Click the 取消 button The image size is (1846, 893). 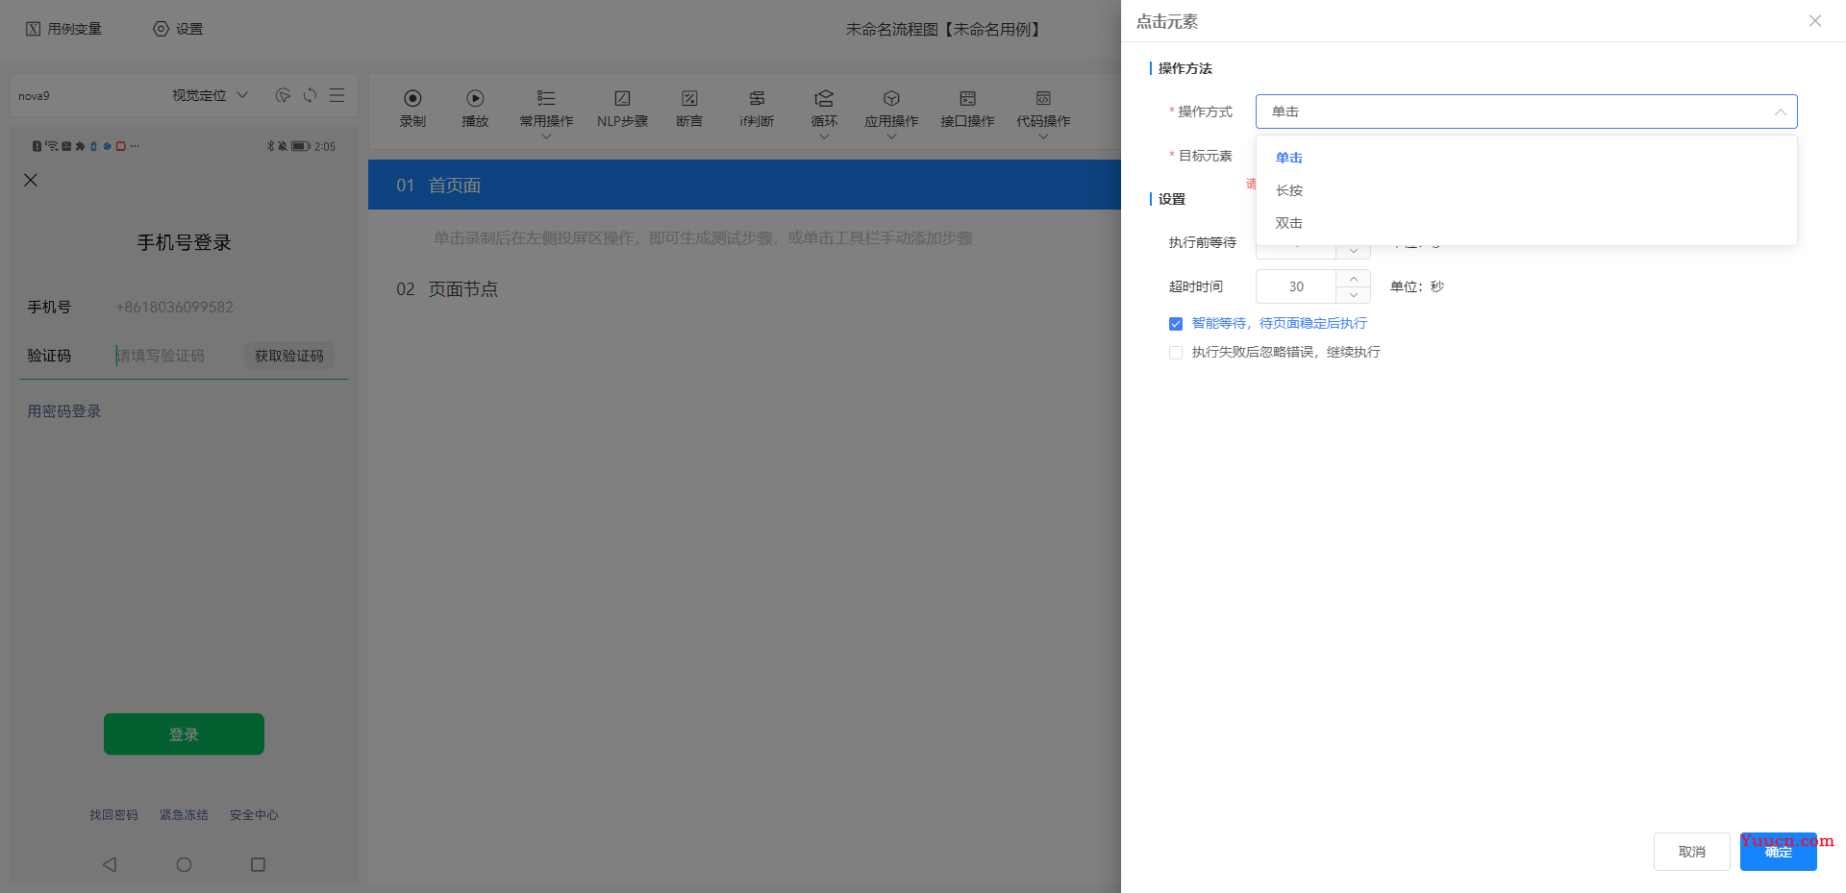point(1691,852)
